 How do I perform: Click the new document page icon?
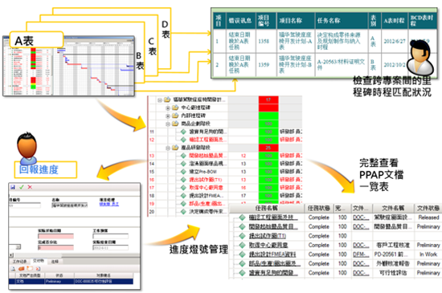point(13,269)
